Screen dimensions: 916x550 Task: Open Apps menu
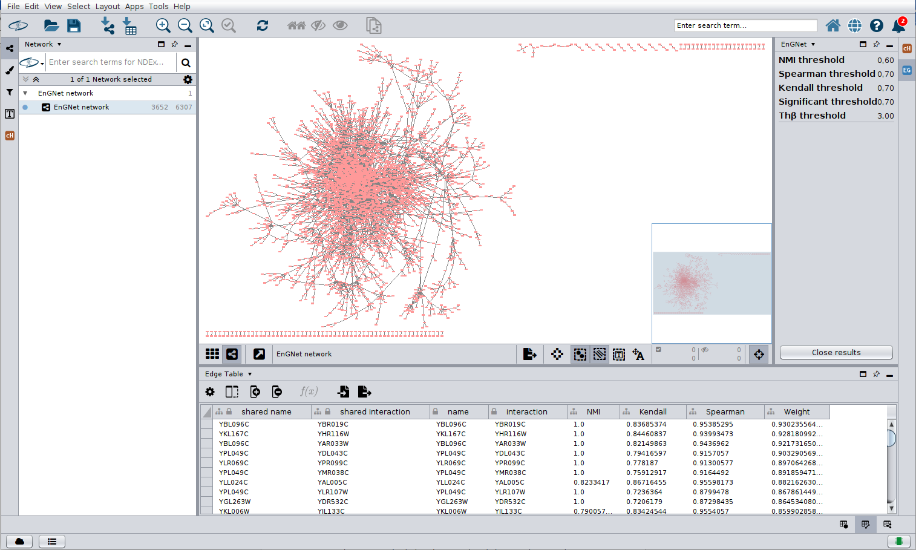(x=134, y=6)
